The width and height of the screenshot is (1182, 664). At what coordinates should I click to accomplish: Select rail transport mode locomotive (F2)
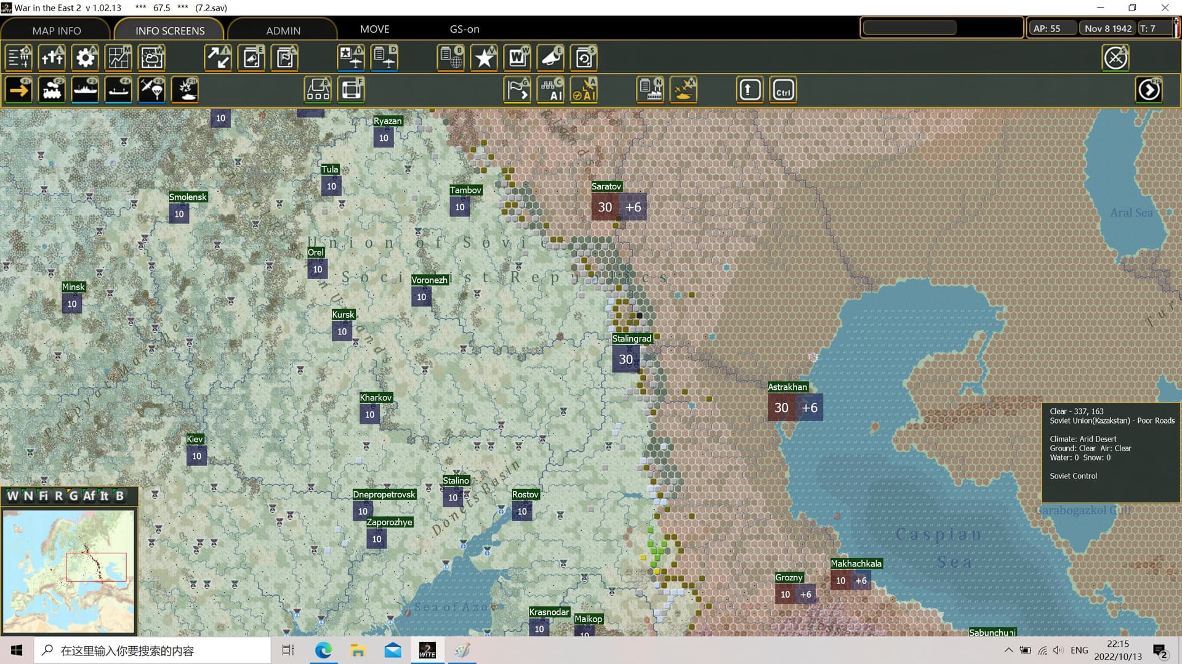coord(52,90)
